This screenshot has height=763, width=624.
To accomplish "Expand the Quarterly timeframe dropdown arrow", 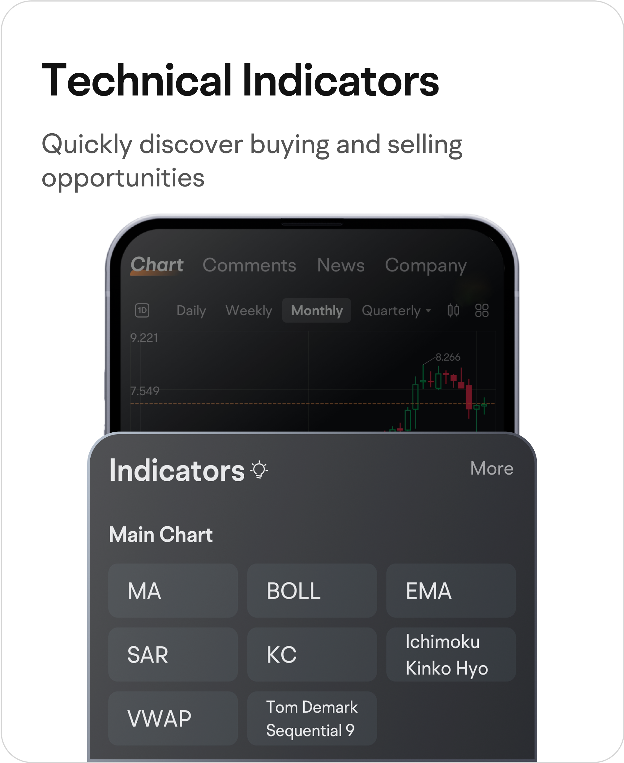I will (429, 310).
